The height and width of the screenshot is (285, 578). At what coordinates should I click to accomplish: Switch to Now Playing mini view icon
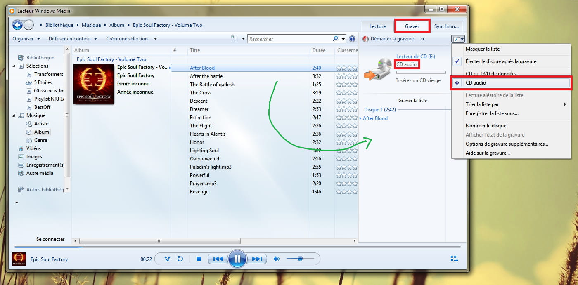click(x=454, y=259)
